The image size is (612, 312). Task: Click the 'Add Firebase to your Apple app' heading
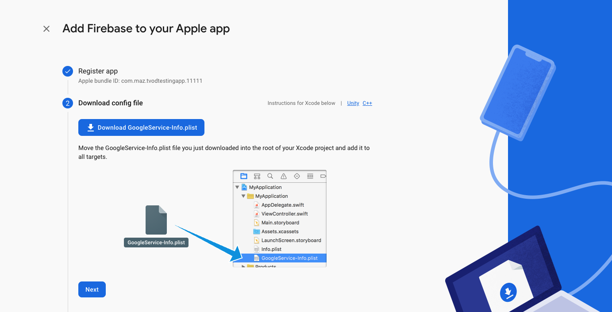coord(146,29)
